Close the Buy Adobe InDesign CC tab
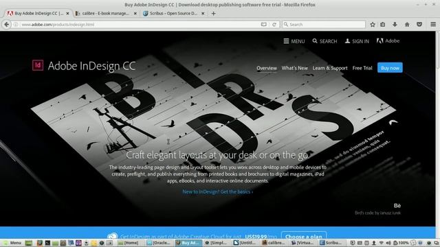 click(67, 14)
